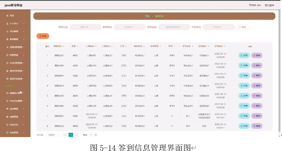Expand the 学生管理 chevron
Viewport: 282px width, 151px height.
pyautogui.click(x=24, y=31)
